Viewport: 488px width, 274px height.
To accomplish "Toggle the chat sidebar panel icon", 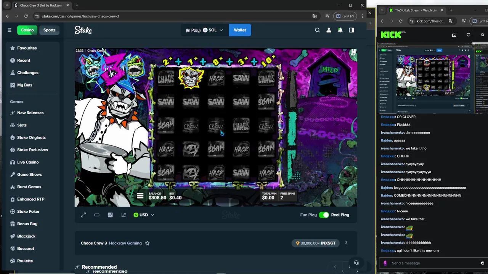I will point(351,30).
